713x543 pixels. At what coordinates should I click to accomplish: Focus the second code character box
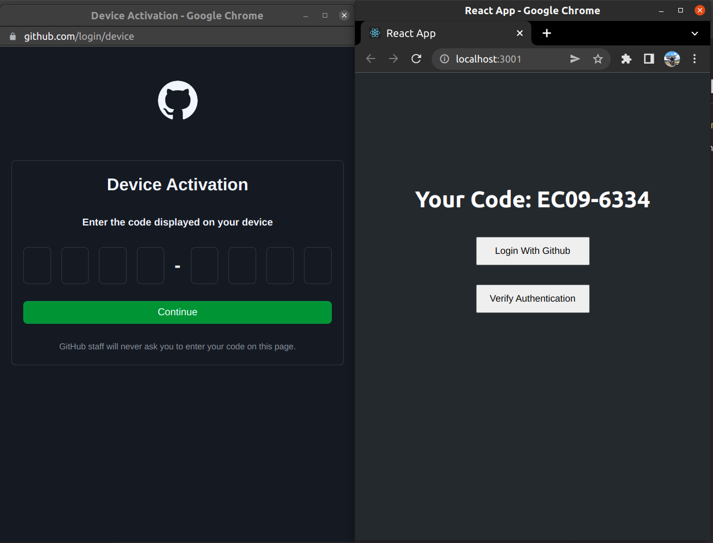75,265
